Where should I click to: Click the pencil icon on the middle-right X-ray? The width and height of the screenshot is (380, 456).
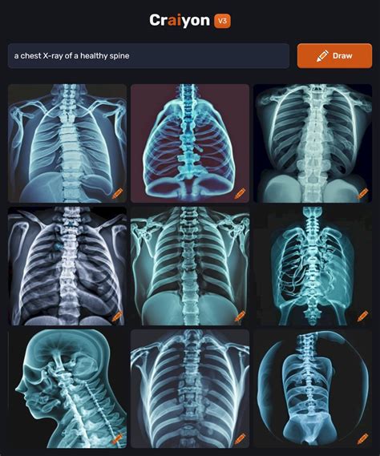pyautogui.click(x=363, y=316)
